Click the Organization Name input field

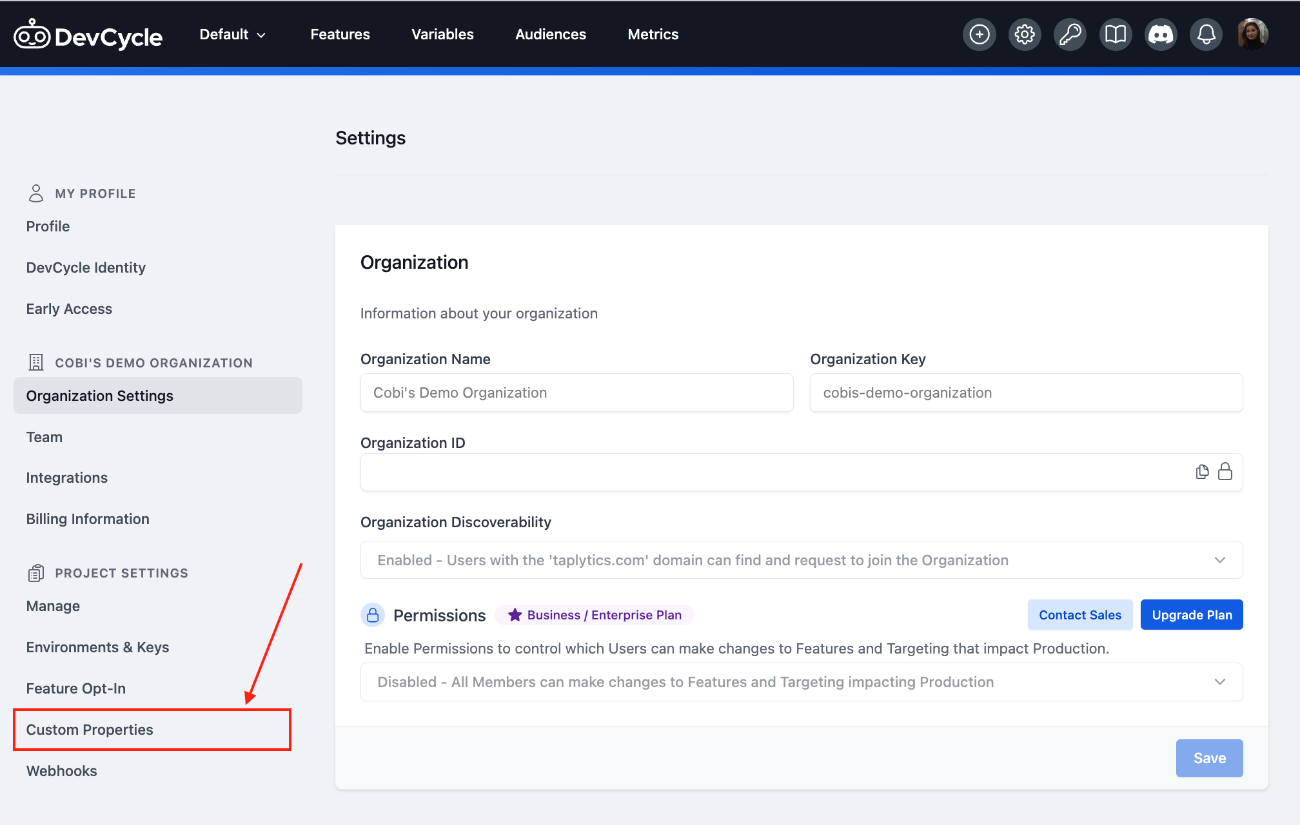click(x=576, y=393)
